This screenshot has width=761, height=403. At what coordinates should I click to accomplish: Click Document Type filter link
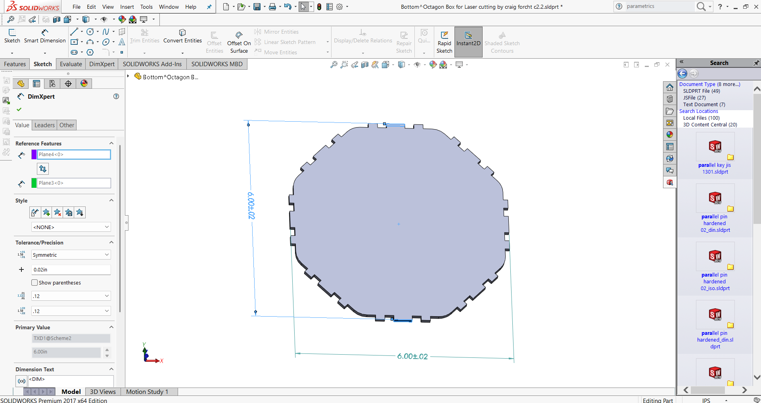click(x=697, y=84)
